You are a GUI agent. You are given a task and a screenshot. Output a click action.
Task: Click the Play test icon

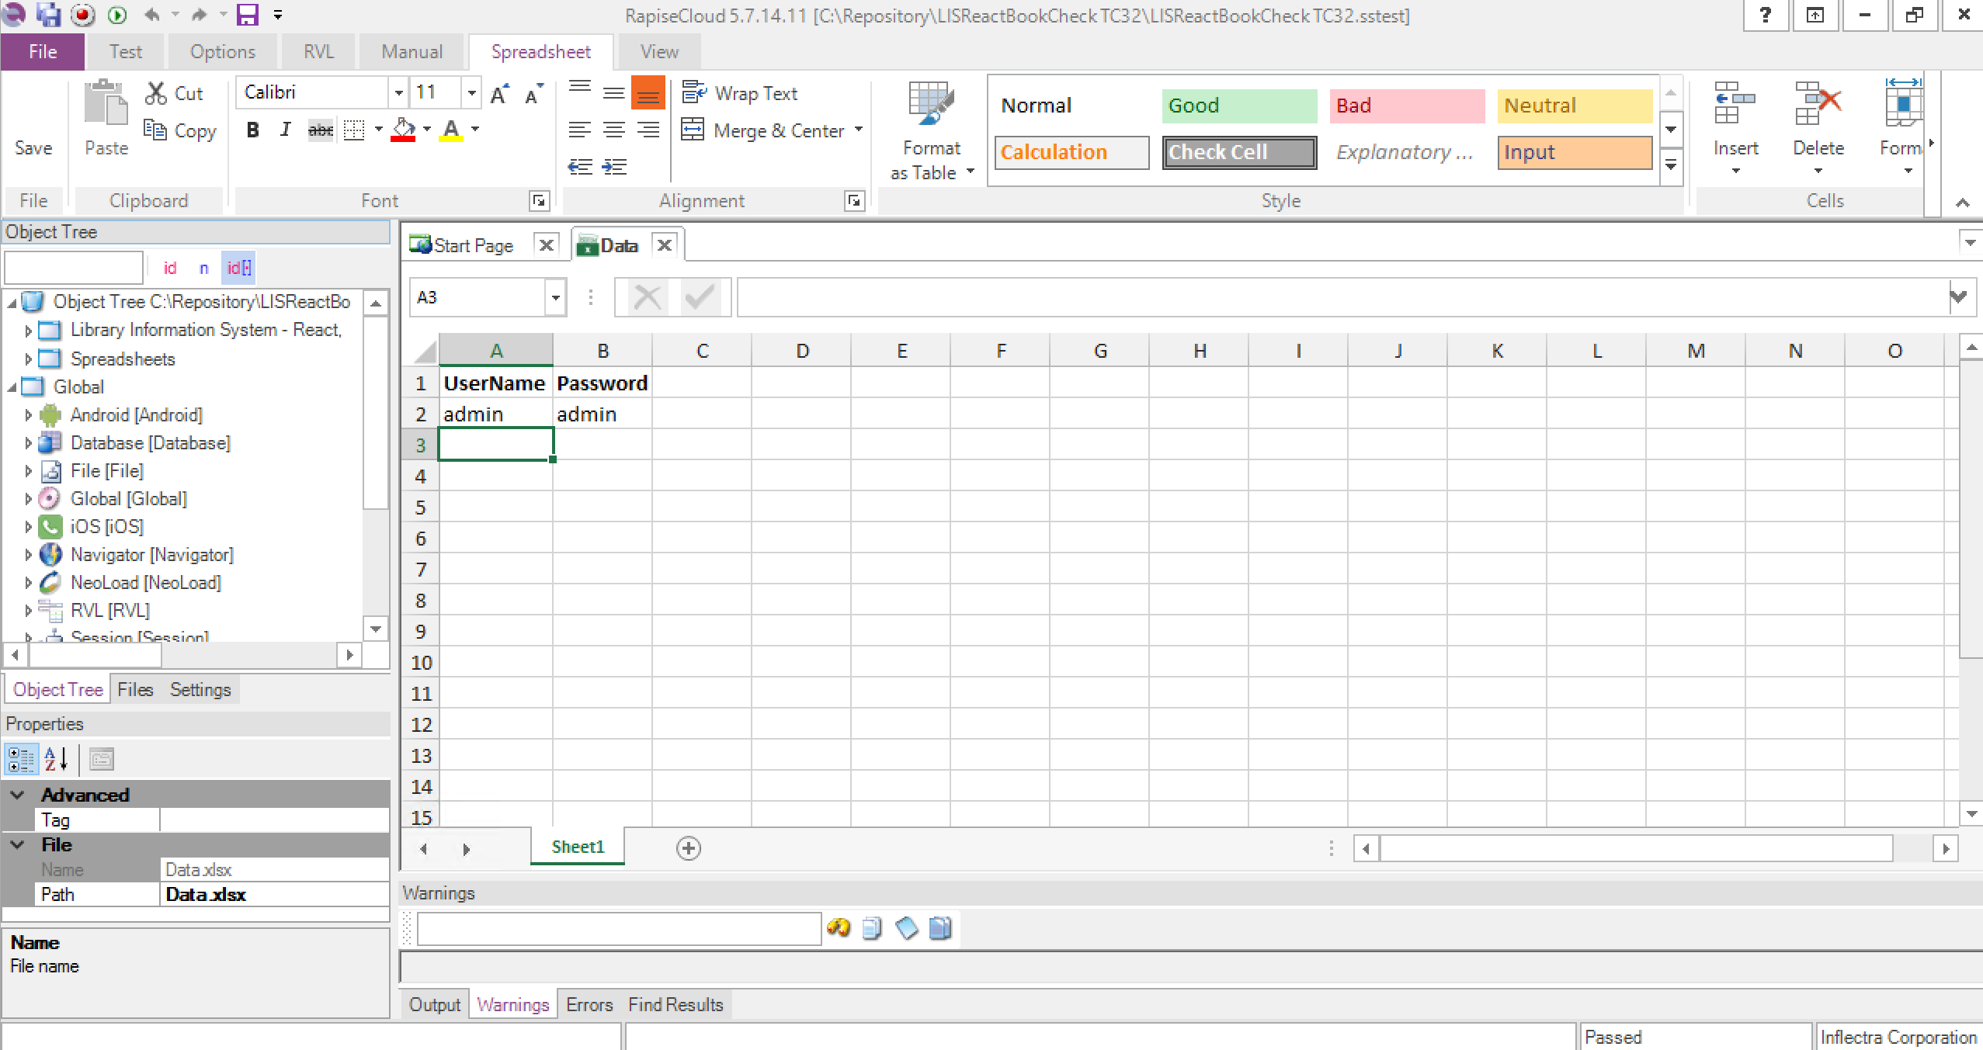(117, 15)
